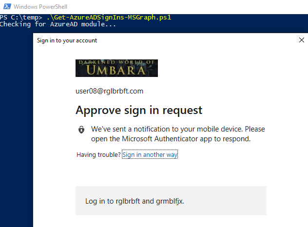Click the Authenticator shield lock icon

pos(81,130)
